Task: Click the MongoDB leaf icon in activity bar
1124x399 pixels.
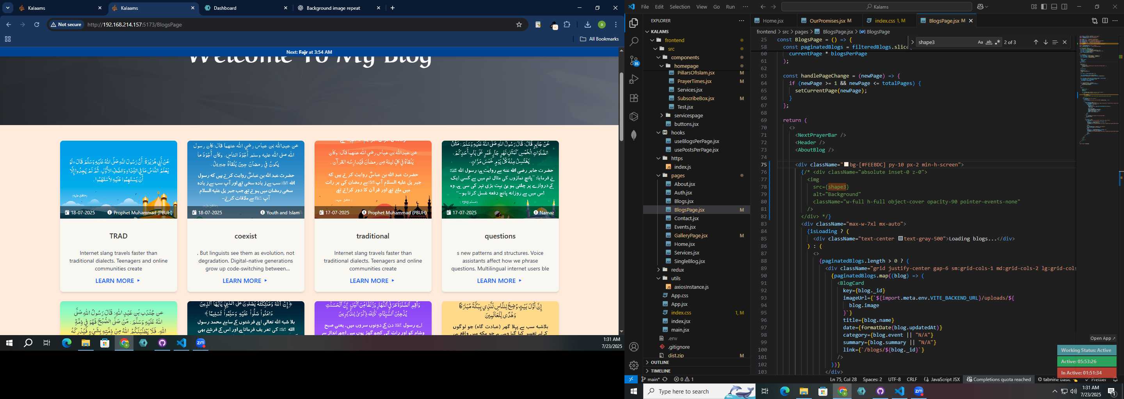Action: [x=634, y=136]
